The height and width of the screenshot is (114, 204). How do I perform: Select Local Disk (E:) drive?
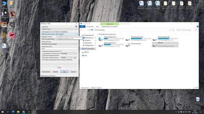165,39
